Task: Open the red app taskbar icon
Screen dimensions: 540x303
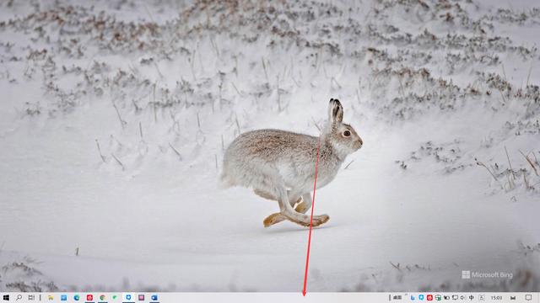Action: 89,297
